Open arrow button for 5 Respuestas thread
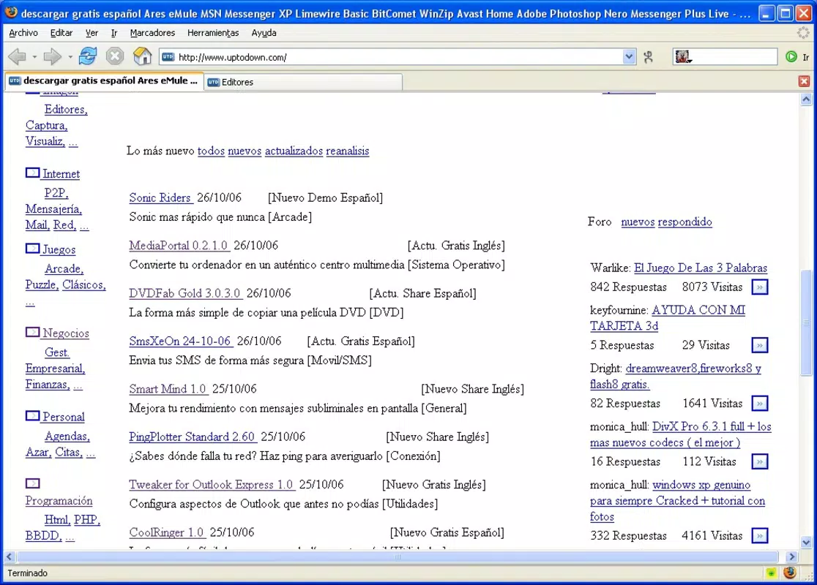The width and height of the screenshot is (817, 585). point(760,345)
